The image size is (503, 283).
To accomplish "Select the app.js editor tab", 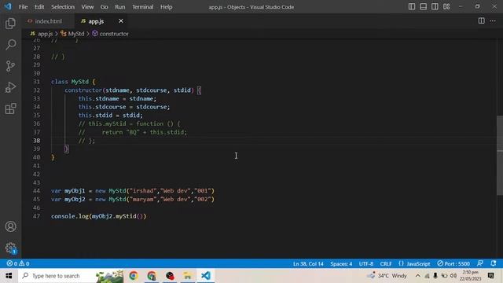I will pyautogui.click(x=96, y=21).
